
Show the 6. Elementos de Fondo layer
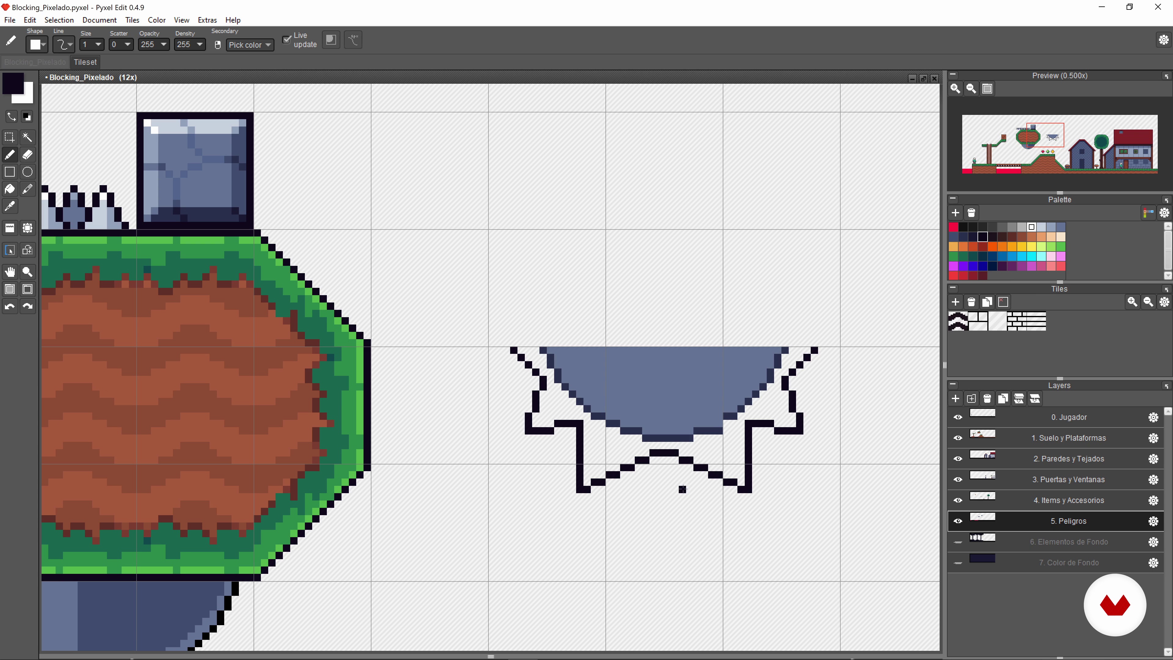coord(958,542)
